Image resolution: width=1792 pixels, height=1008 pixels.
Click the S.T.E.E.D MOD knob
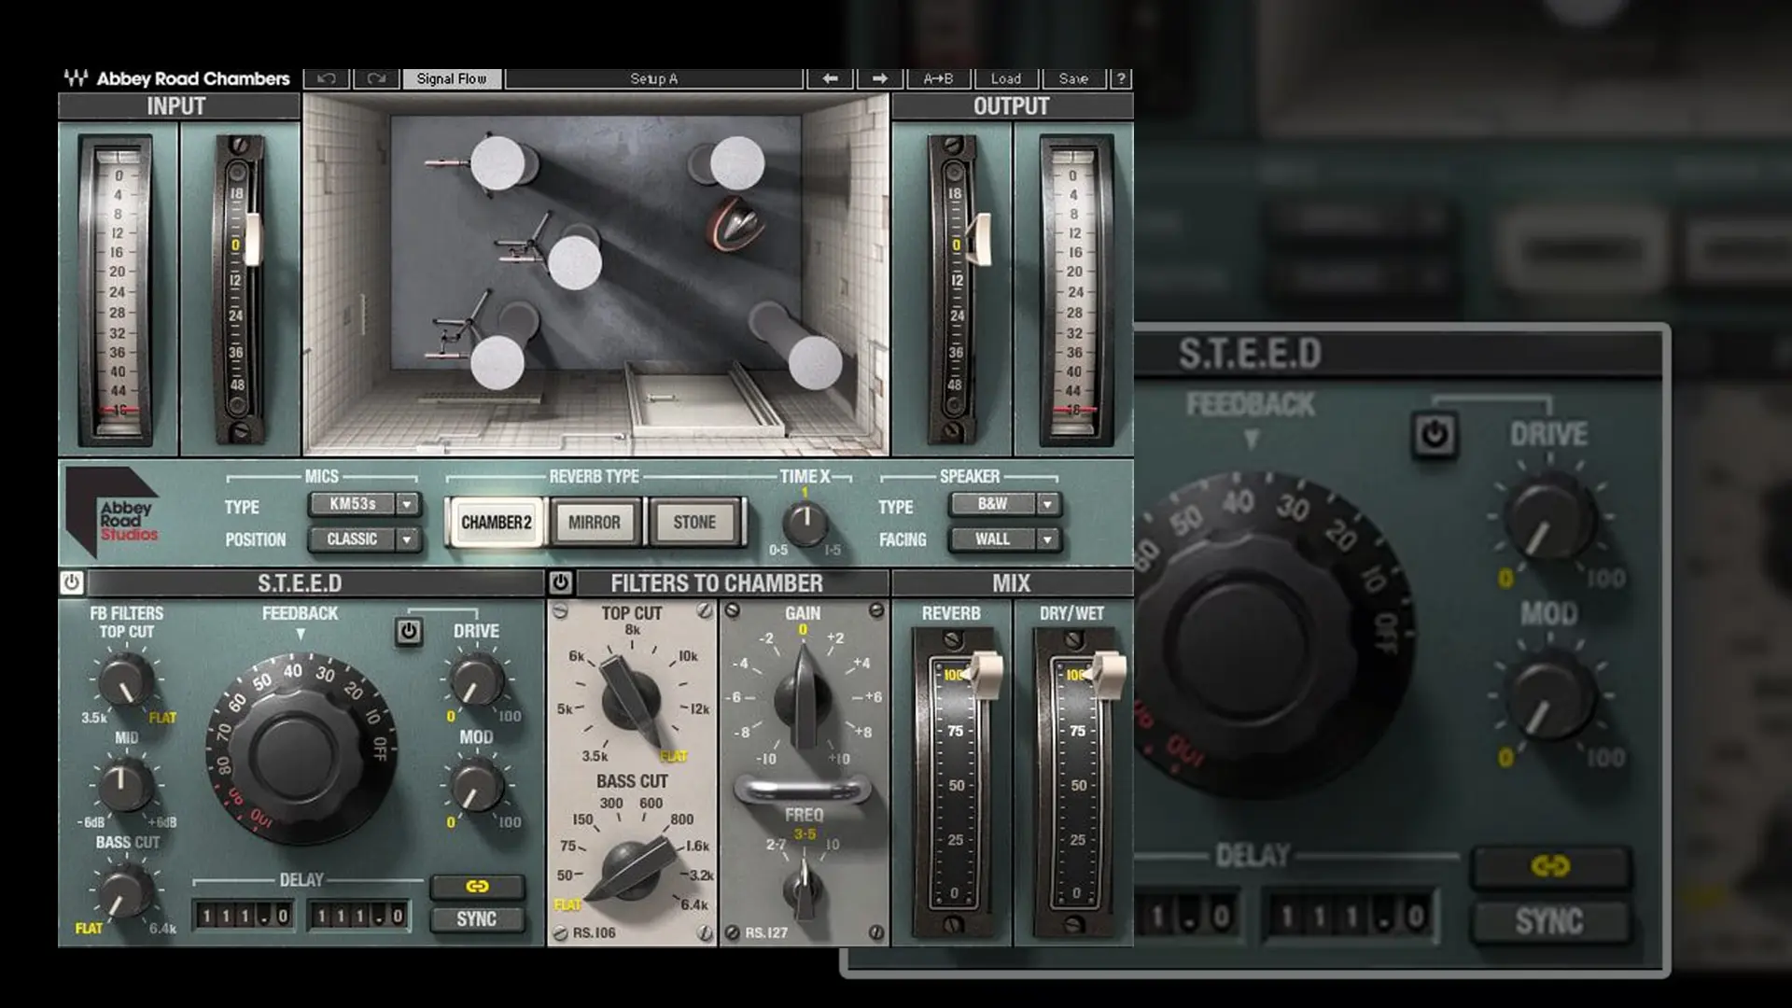(x=477, y=785)
